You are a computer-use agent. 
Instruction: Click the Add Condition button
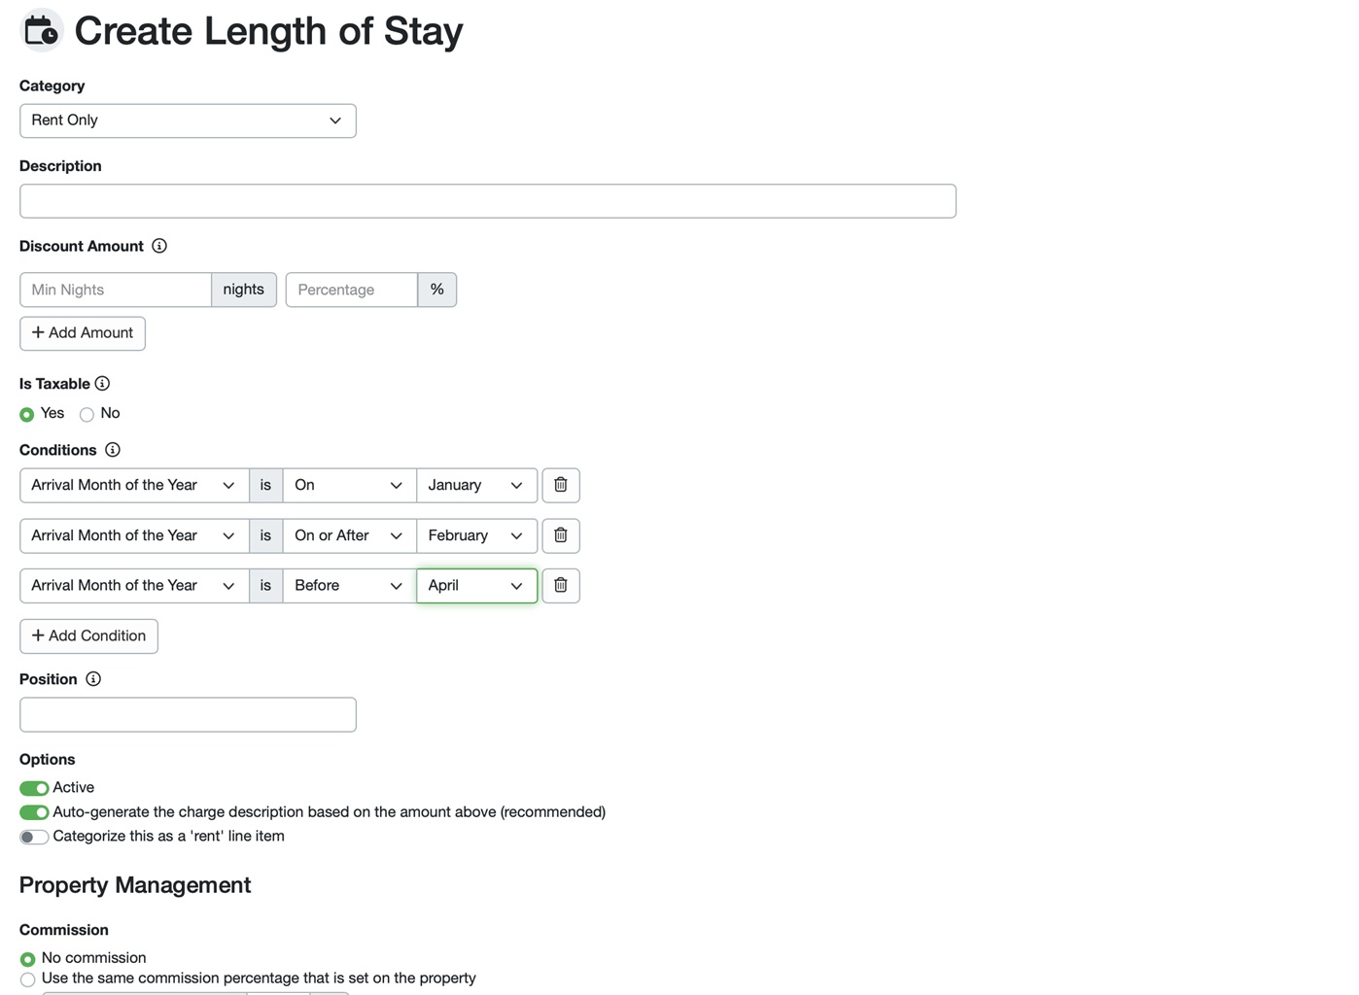click(x=88, y=636)
